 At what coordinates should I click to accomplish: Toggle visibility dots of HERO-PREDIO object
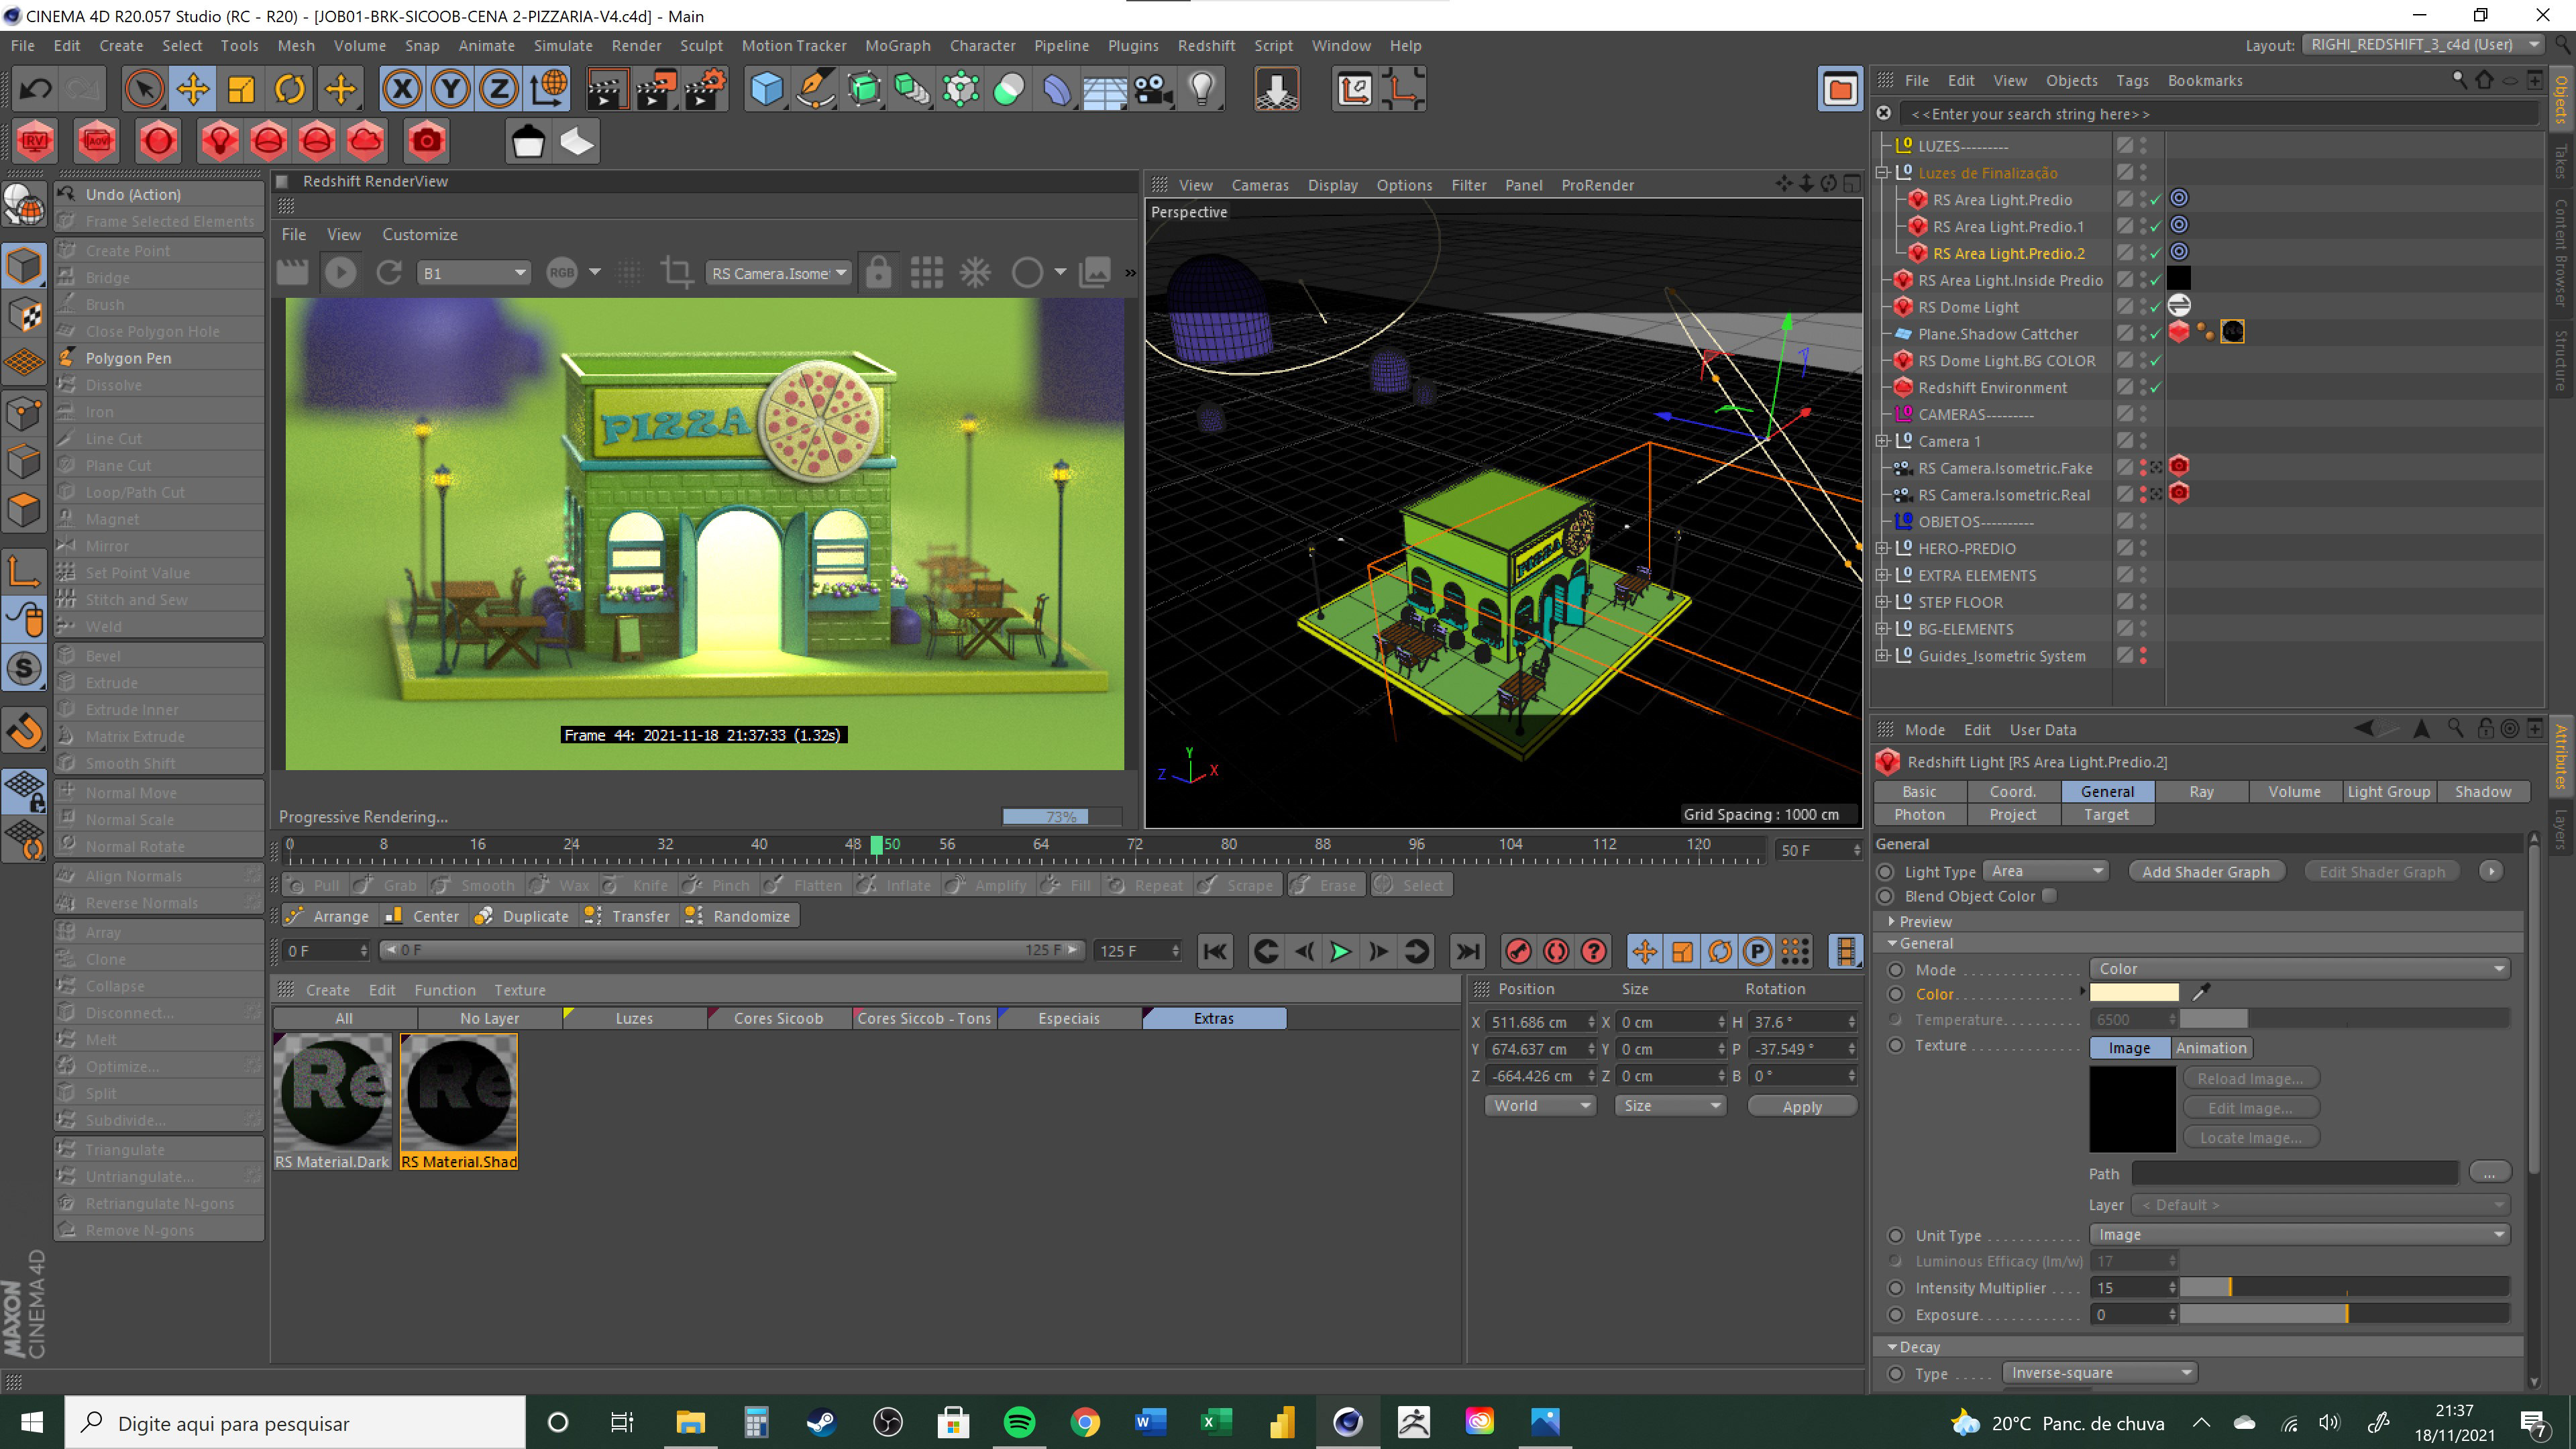(2143, 549)
